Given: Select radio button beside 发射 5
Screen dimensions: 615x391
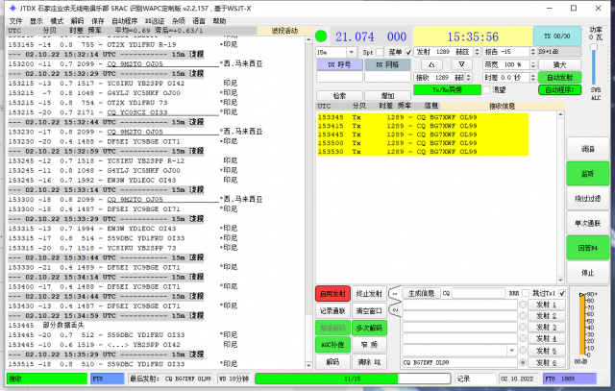Looking at the screenshot, I should [523, 351].
